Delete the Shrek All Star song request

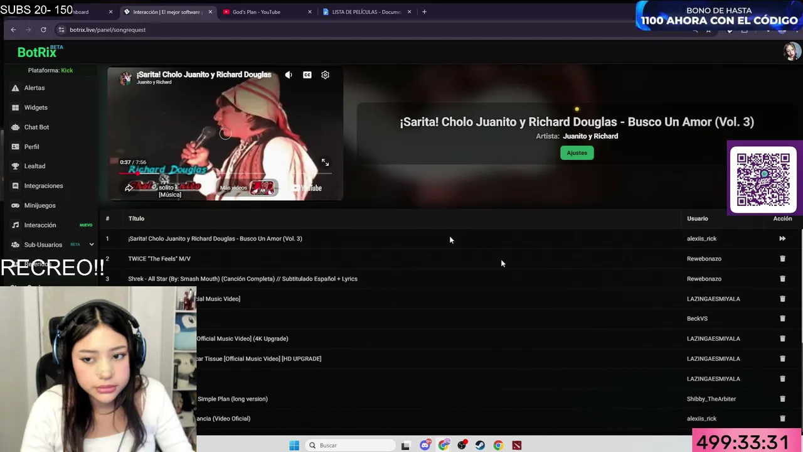tap(782, 279)
